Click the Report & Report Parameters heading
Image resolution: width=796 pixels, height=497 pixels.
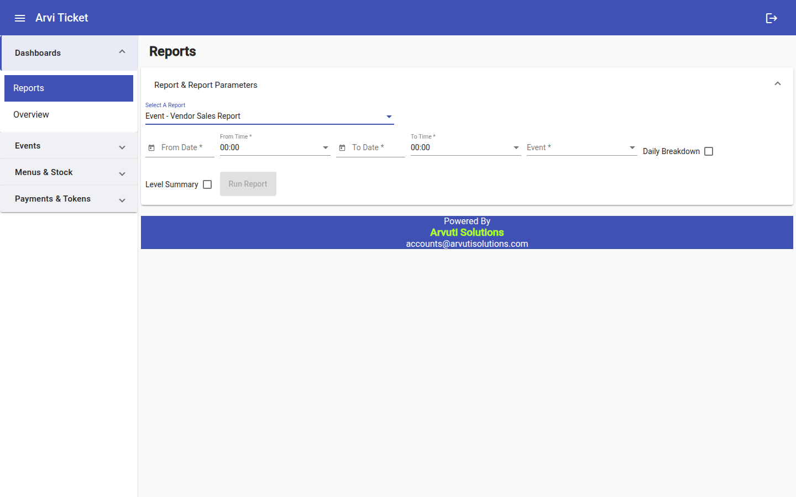tap(206, 85)
